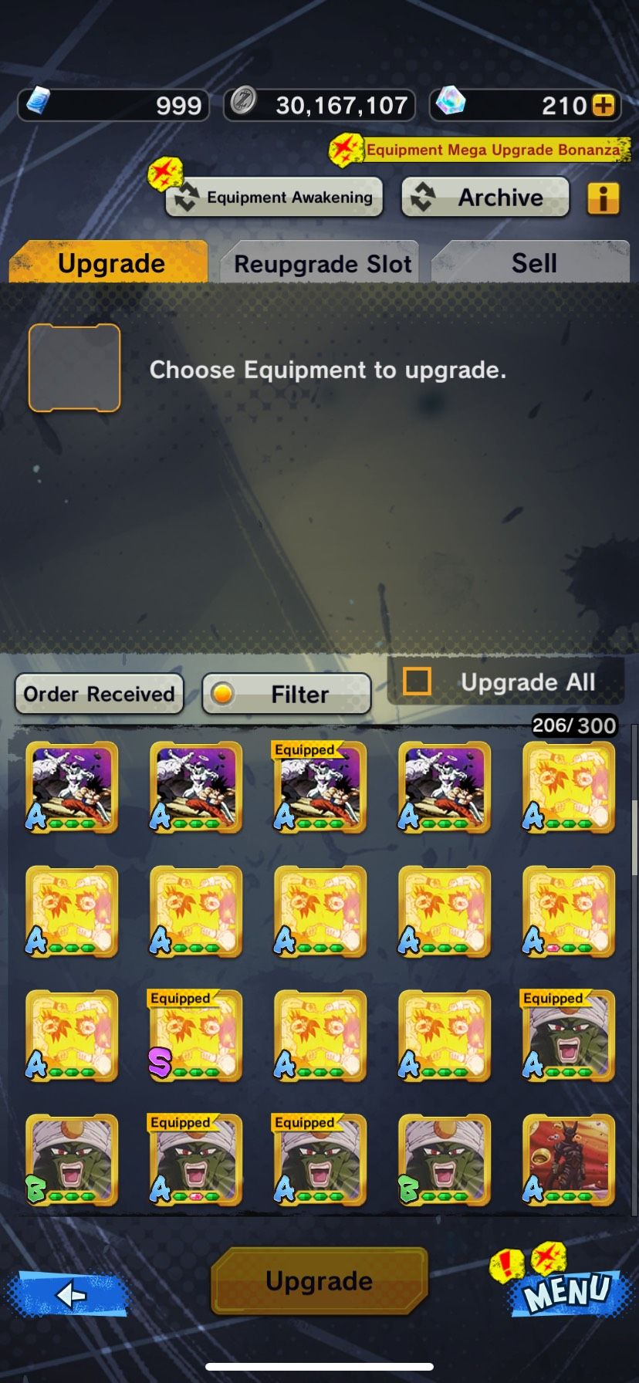The image size is (639, 1383).
Task: Add more Chrono Crystals with the plus icon
Action: click(603, 105)
